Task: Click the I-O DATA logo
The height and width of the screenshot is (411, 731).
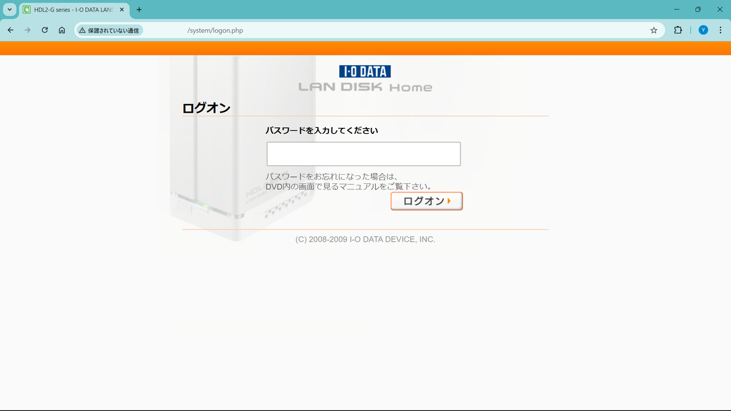Action: coord(365,71)
